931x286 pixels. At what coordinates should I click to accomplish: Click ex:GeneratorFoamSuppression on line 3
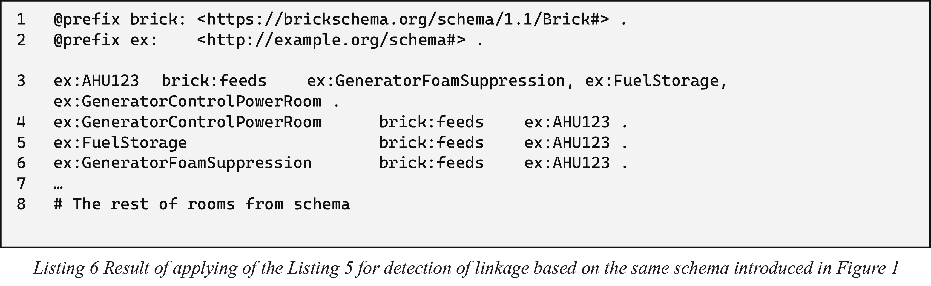[436, 81]
